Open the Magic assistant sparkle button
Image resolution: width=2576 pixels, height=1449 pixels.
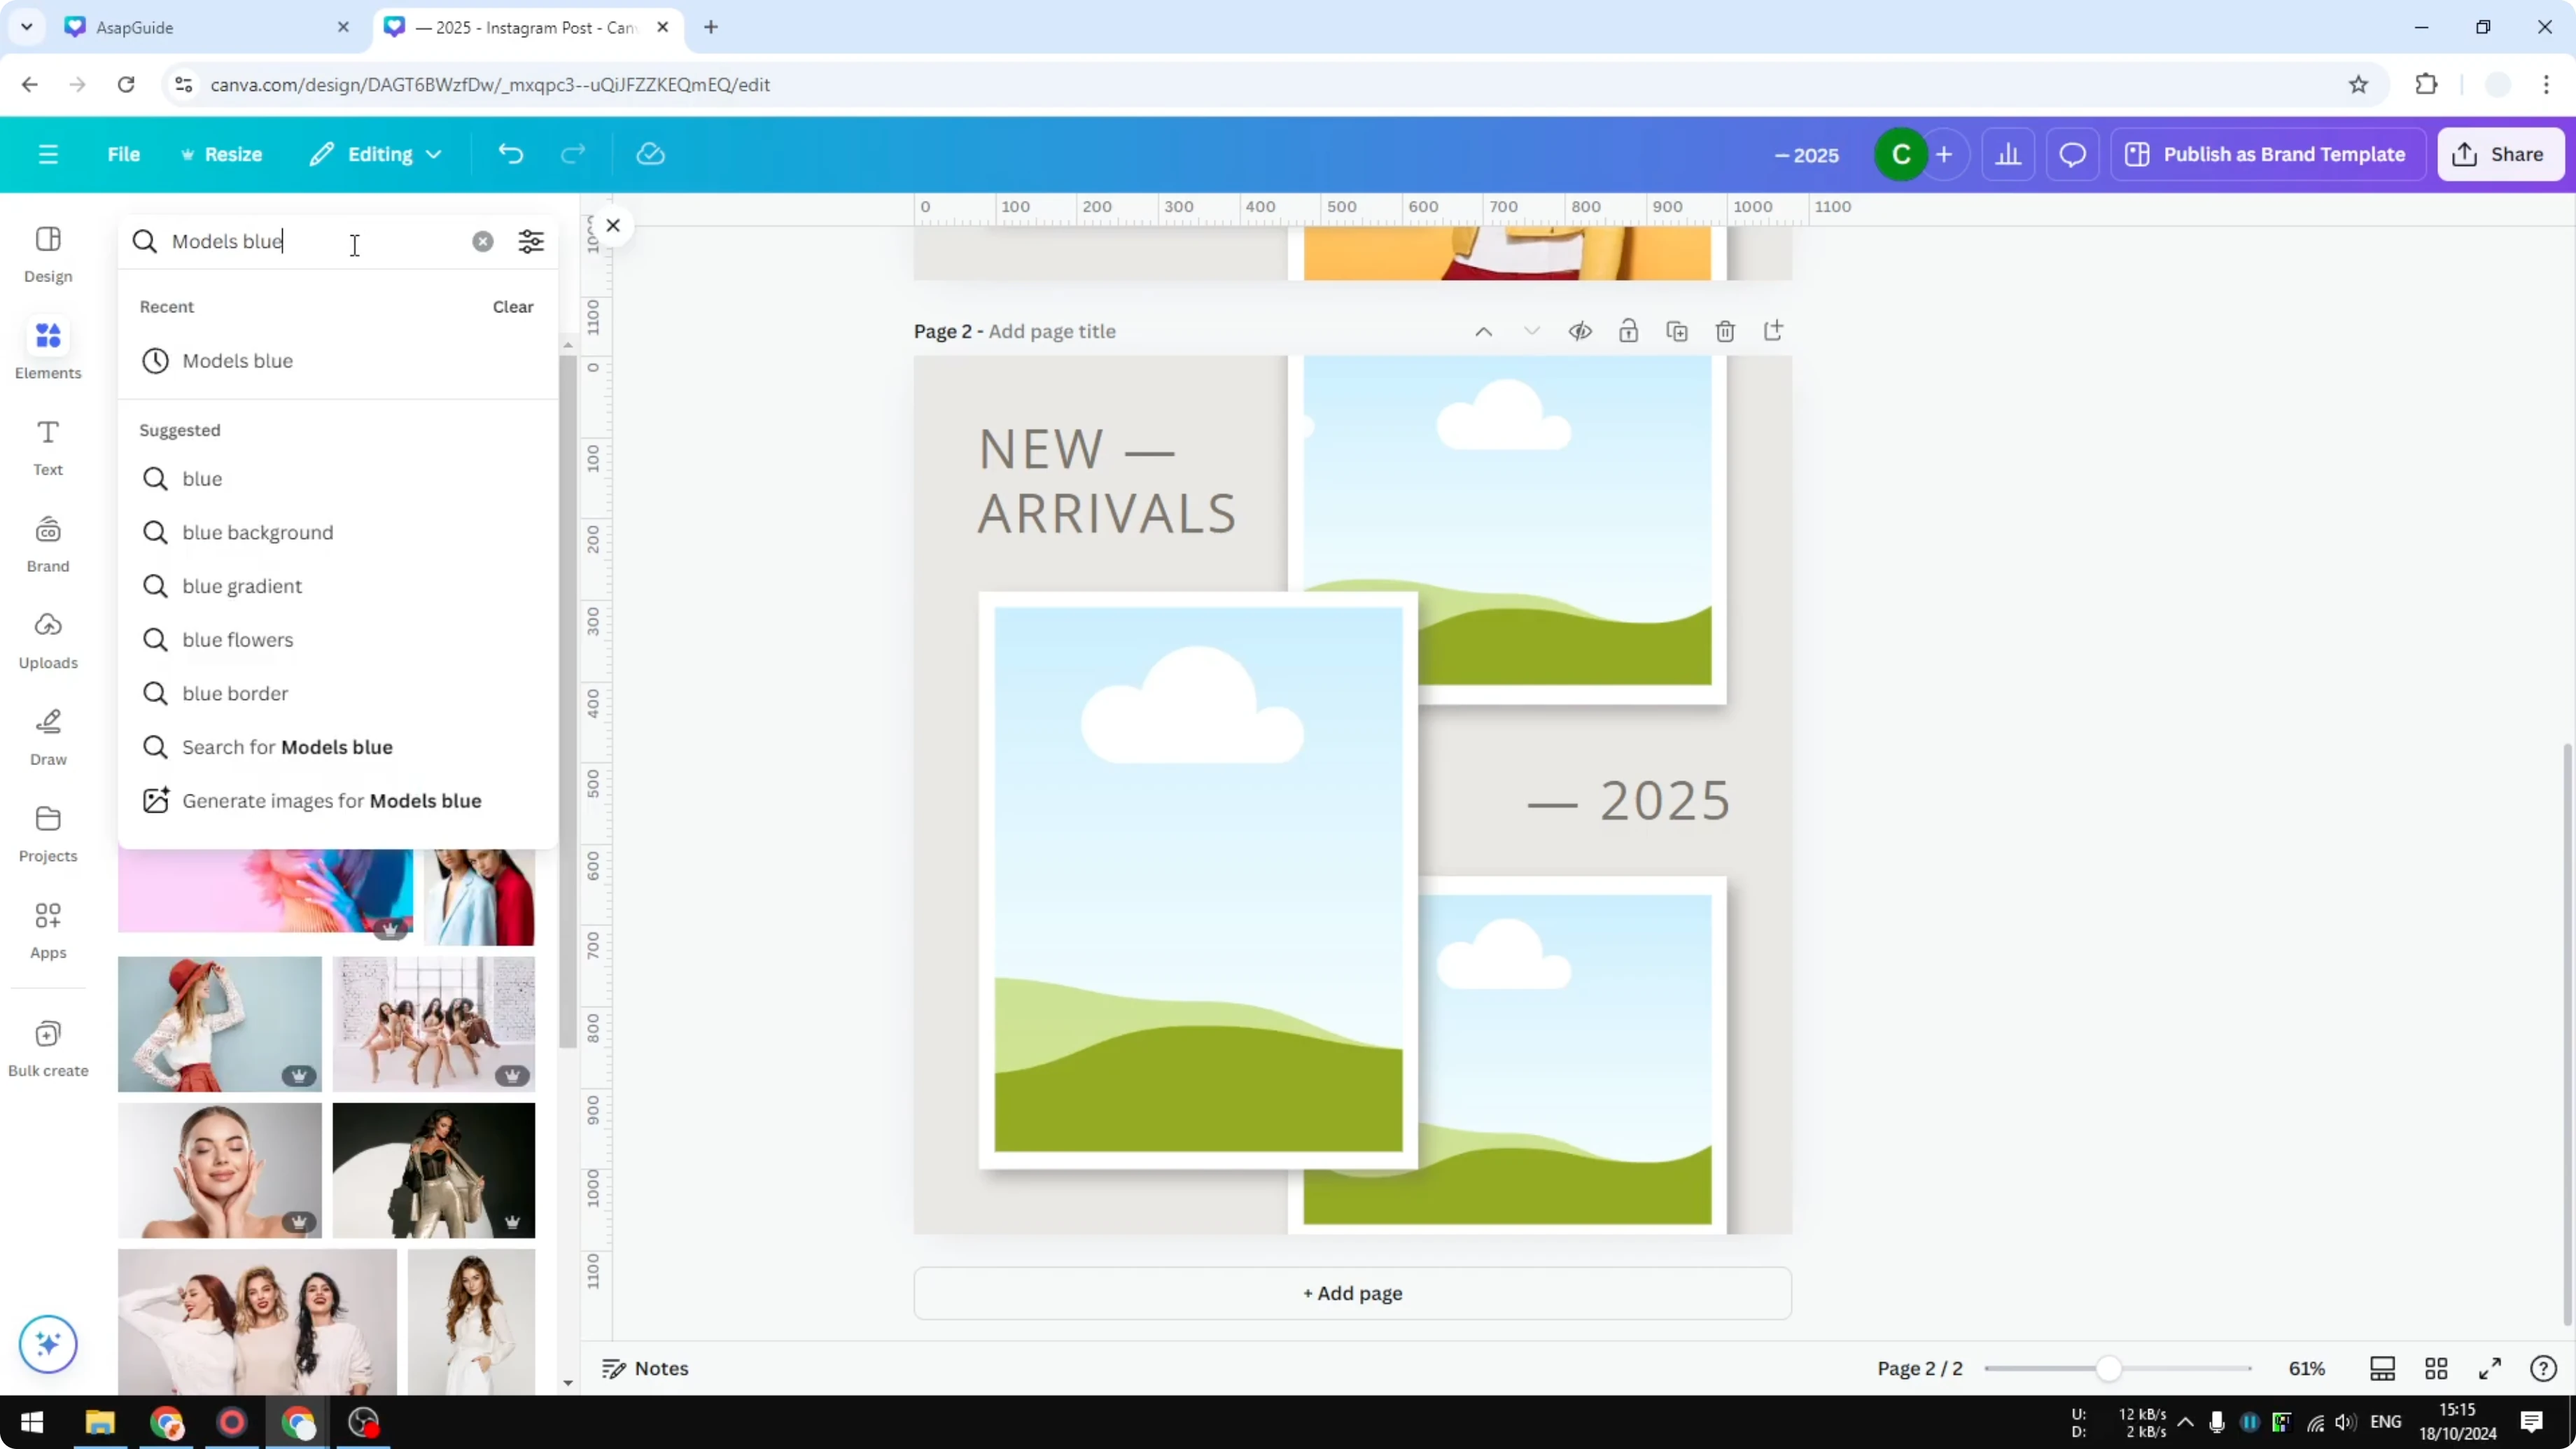[47, 1344]
